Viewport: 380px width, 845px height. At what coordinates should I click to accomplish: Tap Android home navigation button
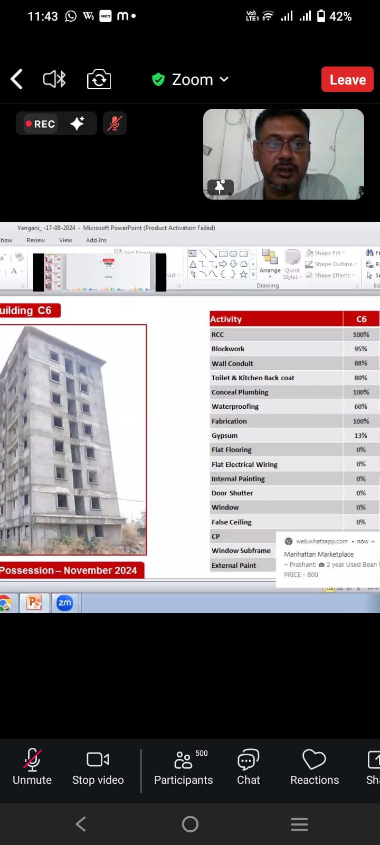pos(190,824)
